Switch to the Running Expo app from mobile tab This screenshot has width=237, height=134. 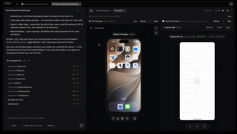click(x=35, y=4)
